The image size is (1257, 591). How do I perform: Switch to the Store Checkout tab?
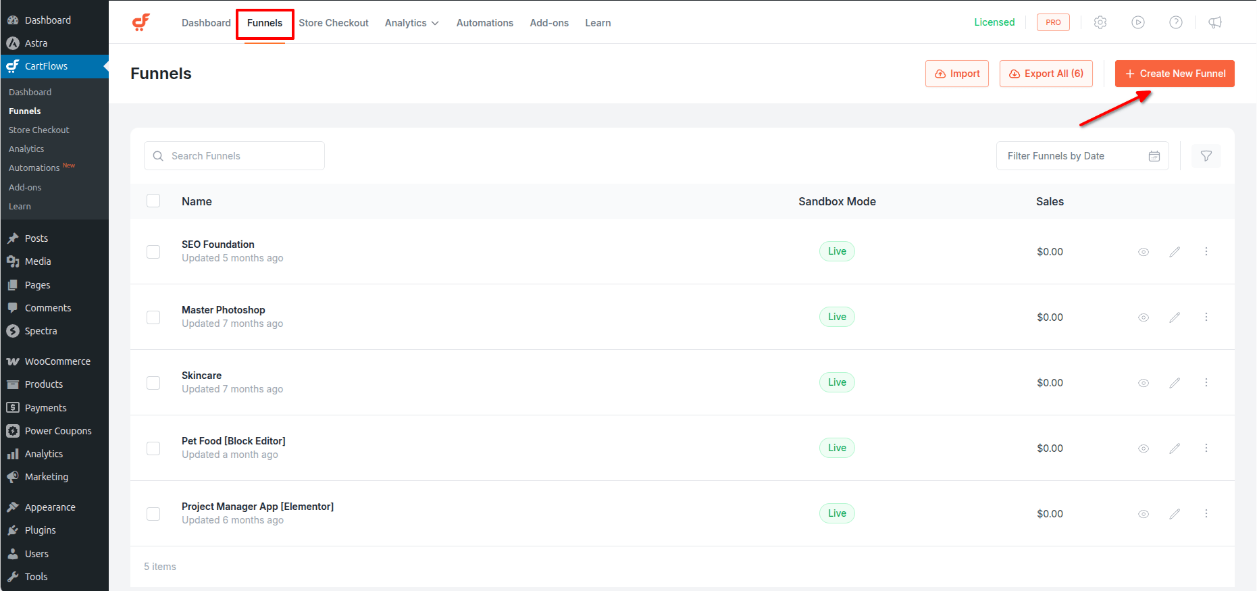point(334,23)
